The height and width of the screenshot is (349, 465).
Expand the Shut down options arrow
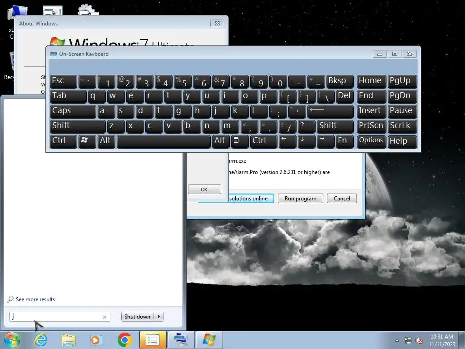[159, 317]
